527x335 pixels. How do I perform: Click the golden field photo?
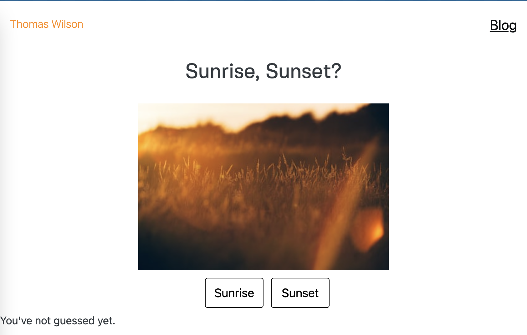263,187
